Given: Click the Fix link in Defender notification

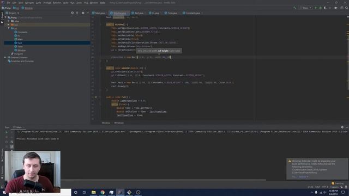Looking at the screenshot, I should [x=294, y=176].
